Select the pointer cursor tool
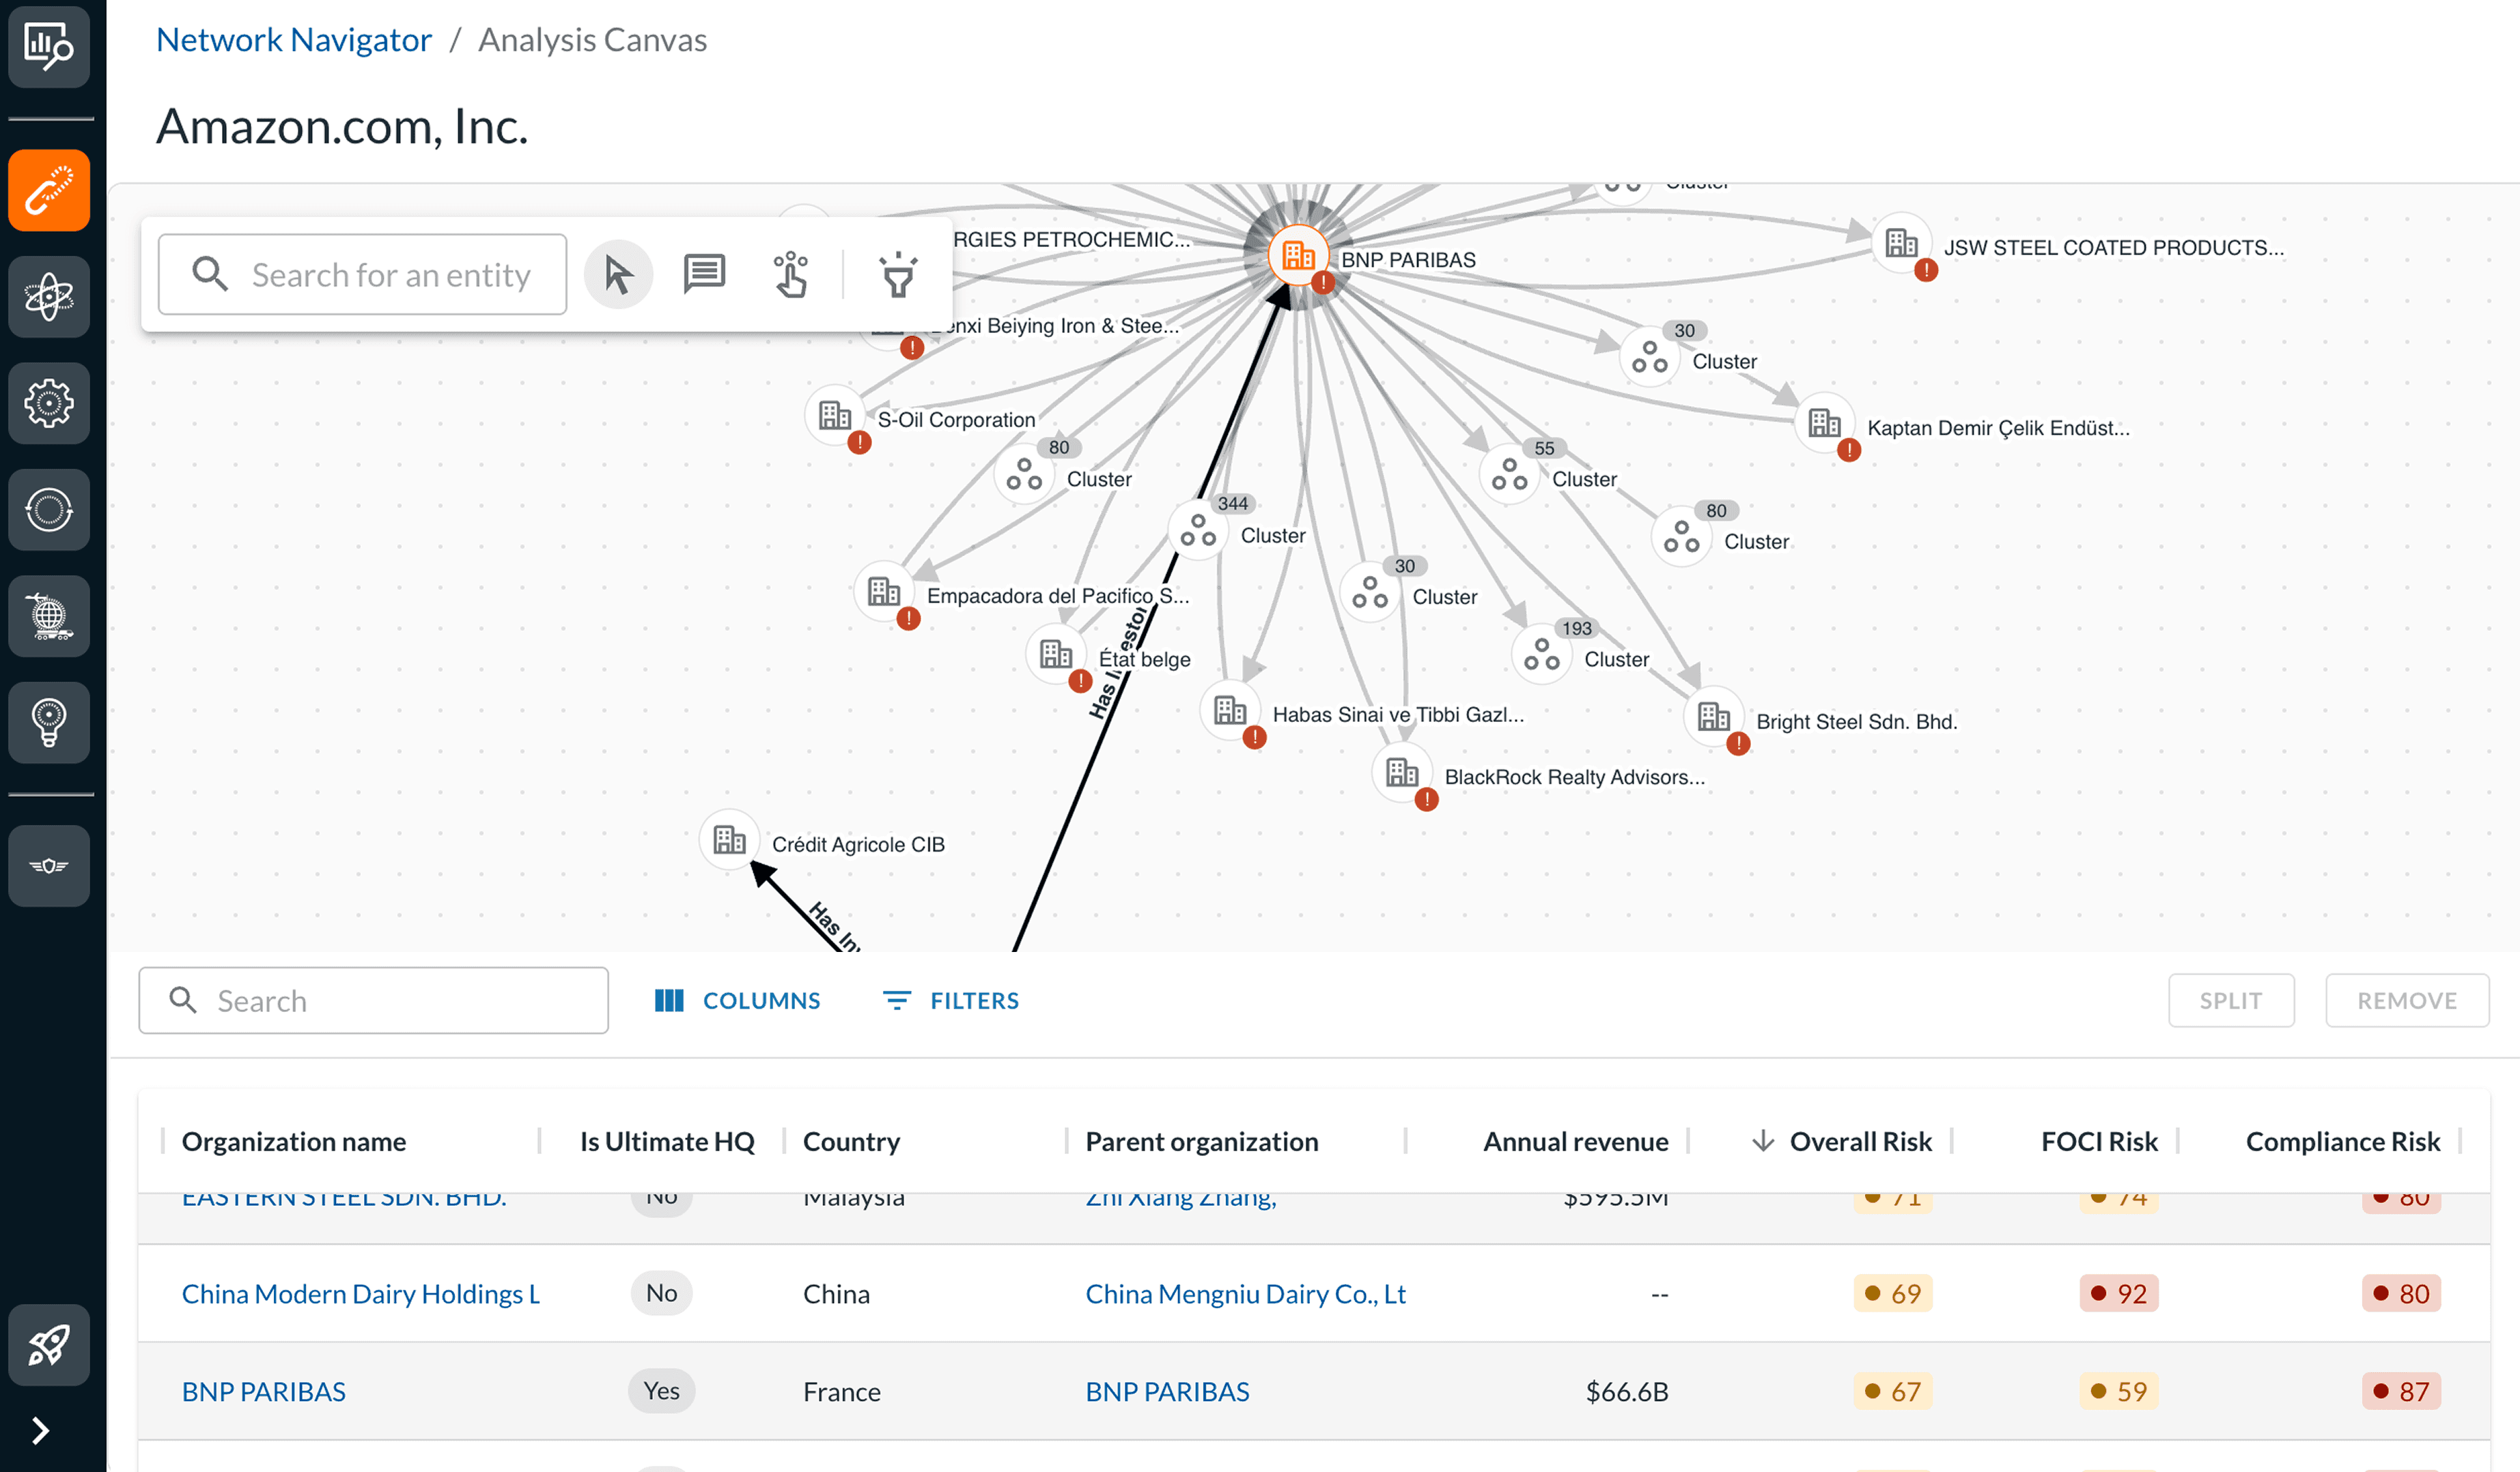 click(618, 275)
